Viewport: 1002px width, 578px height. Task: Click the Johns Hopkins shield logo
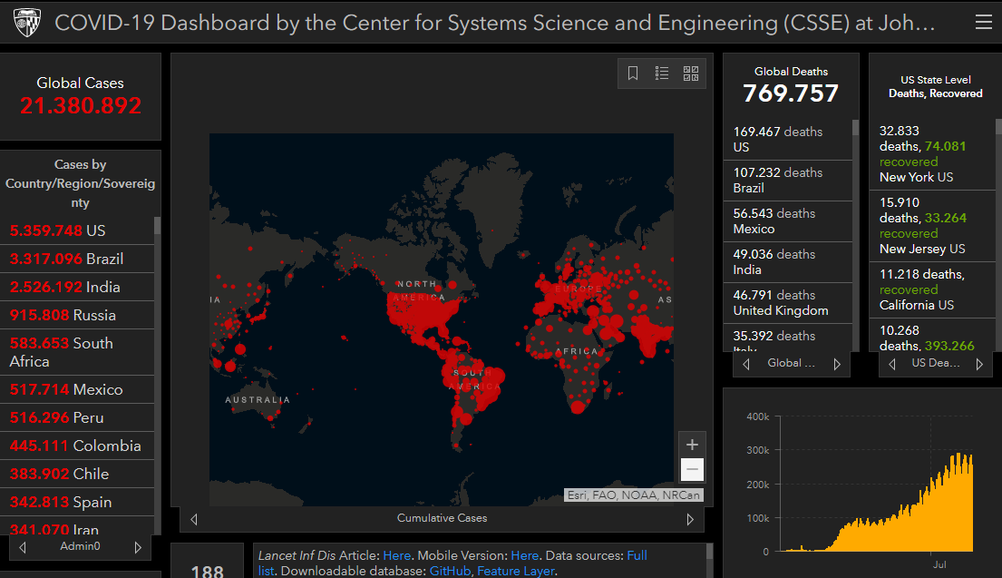tap(26, 23)
